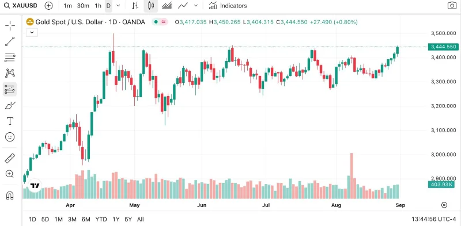Open the emoji stickers tool
The width and height of the screenshot is (461, 226).
click(x=10, y=137)
